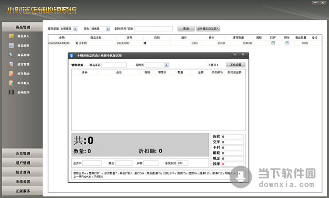329x198 pixels.
Task: Open the 进货管理 sidebar icon
Action: (x=11, y=64)
